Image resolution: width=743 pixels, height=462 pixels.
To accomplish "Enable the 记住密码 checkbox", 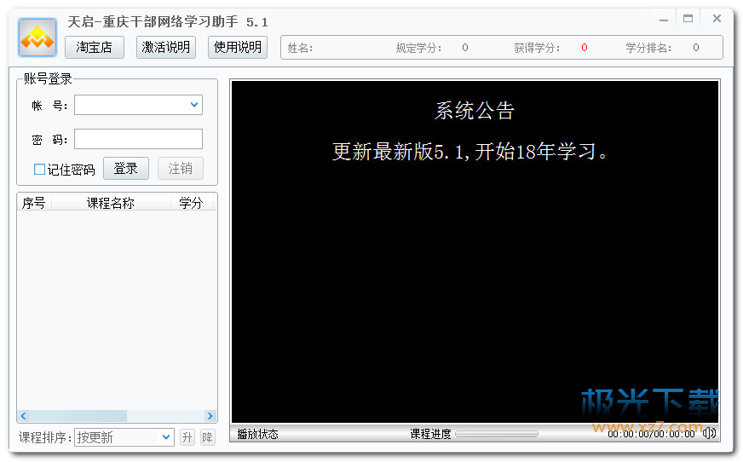I will [40, 169].
